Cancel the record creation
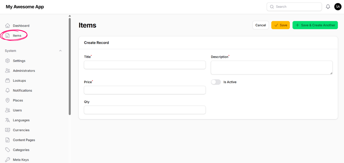The width and height of the screenshot is (344, 163). point(260,25)
